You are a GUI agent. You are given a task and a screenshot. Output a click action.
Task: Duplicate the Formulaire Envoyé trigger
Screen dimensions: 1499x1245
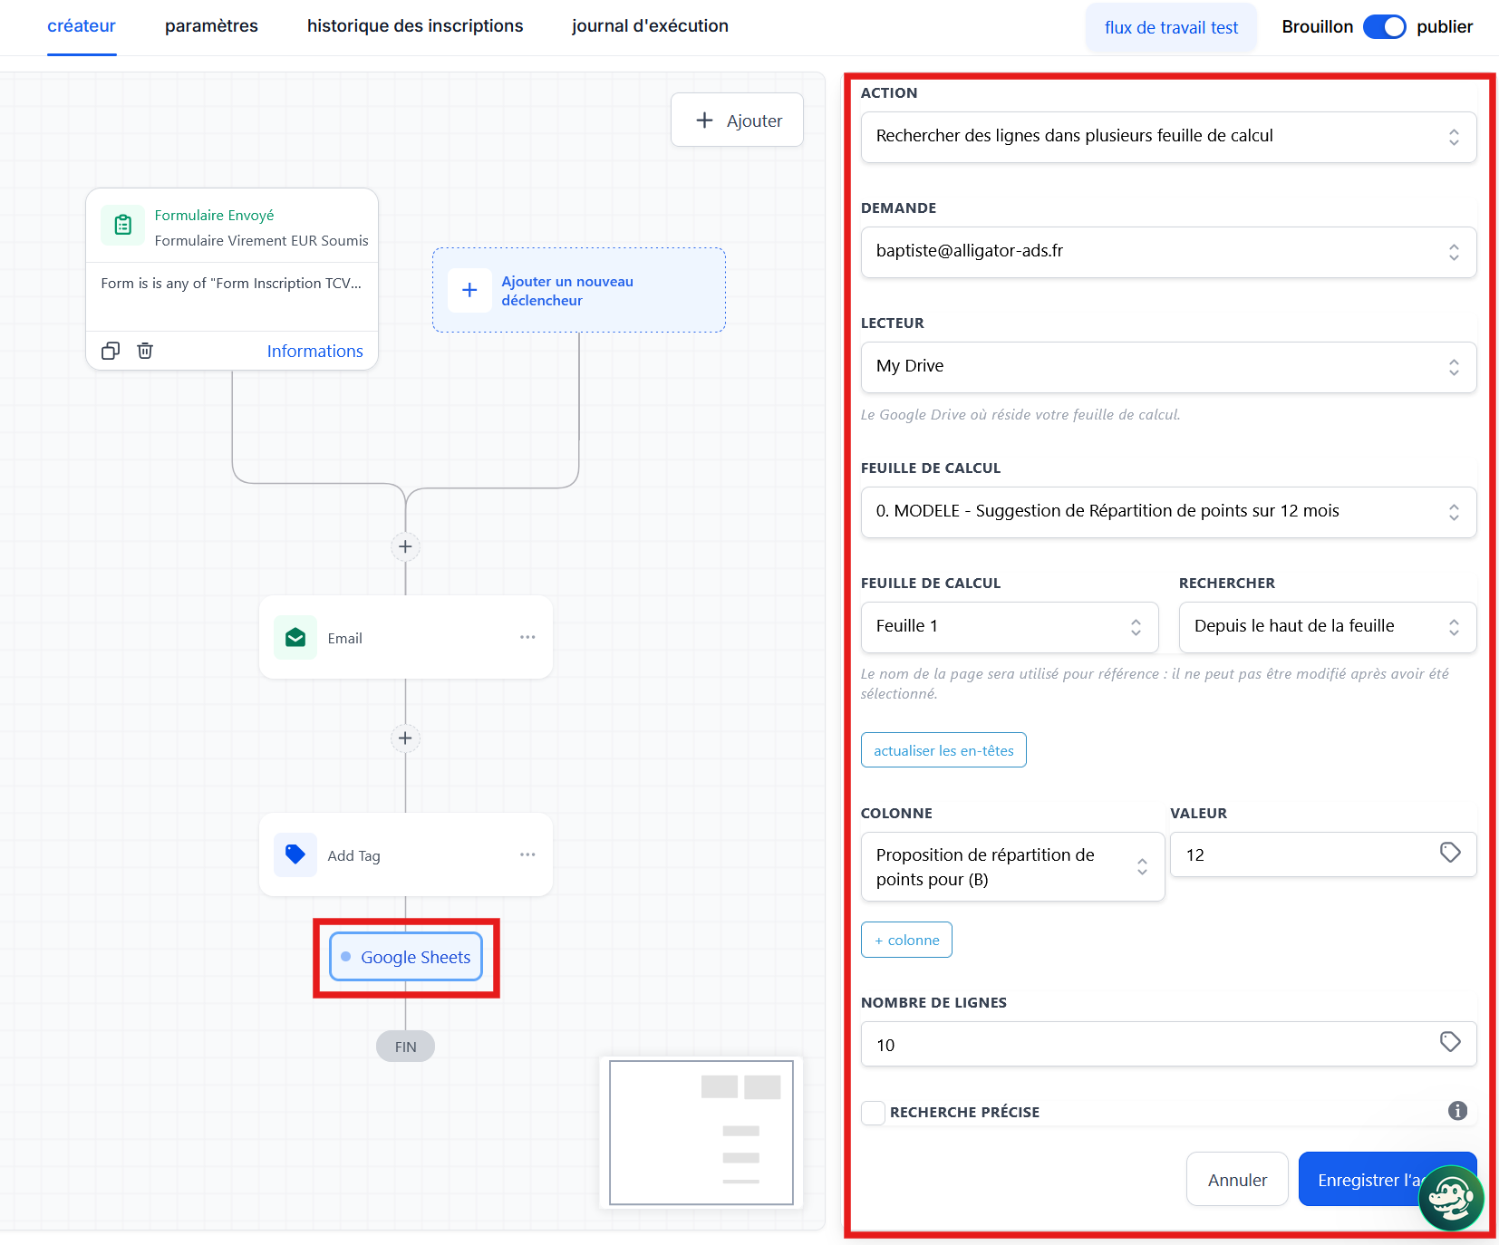pyautogui.click(x=111, y=351)
